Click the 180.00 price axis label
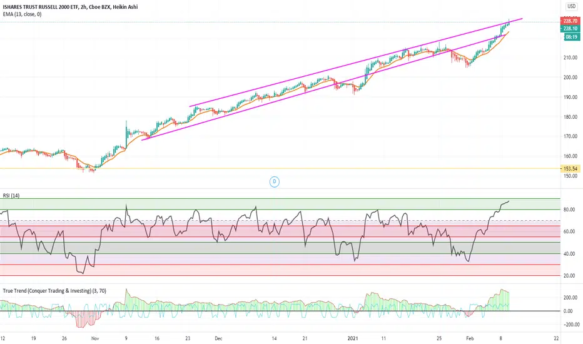Screen dimensions: 583x344 tap(570, 117)
